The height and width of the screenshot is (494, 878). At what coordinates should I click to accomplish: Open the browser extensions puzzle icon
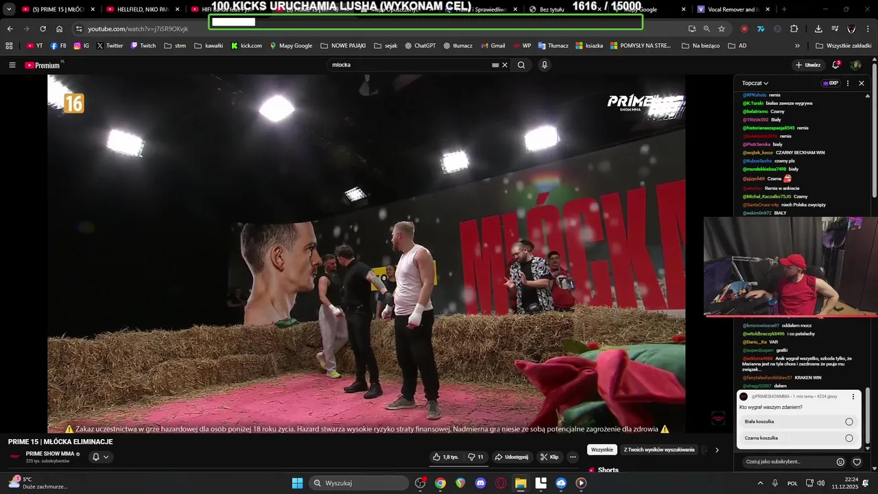[794, 29]
